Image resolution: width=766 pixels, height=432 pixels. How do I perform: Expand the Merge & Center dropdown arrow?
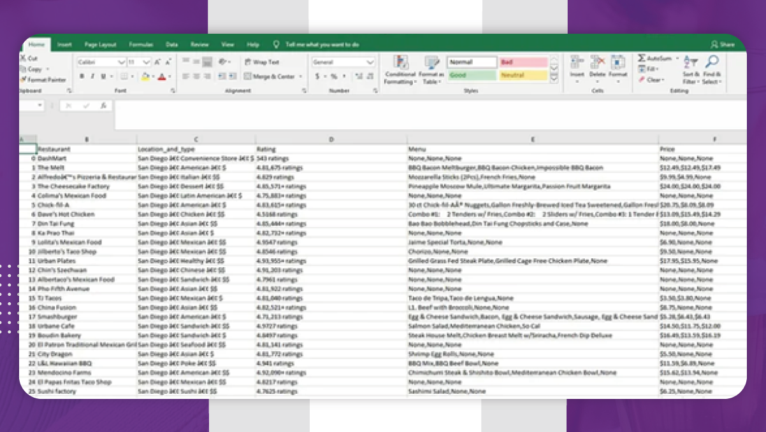coord(300,77)
